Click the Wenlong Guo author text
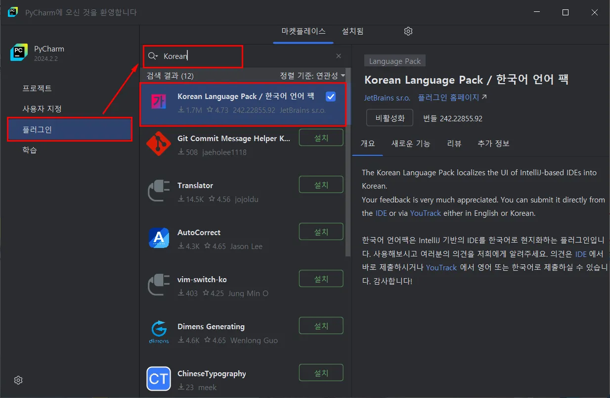This screenshot has height=398, width=610. [254, 340]
